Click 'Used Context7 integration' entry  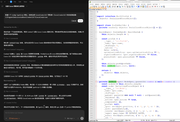click(x=14, y=50)
